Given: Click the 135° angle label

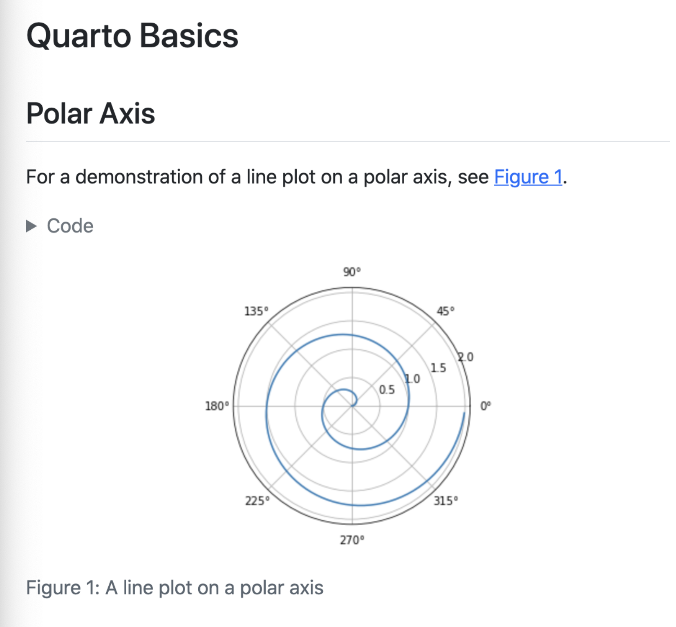Looking at the screenshot, I should point(256,311).
